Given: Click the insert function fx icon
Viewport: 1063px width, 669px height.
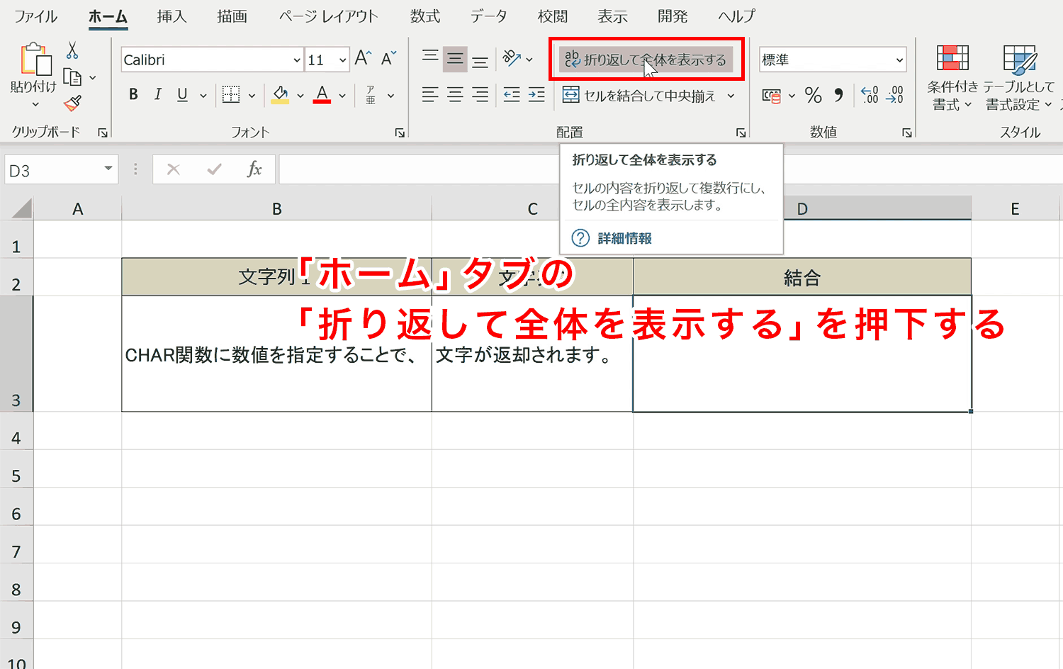Looking at the screenshot, I should (x=254, y=169).
